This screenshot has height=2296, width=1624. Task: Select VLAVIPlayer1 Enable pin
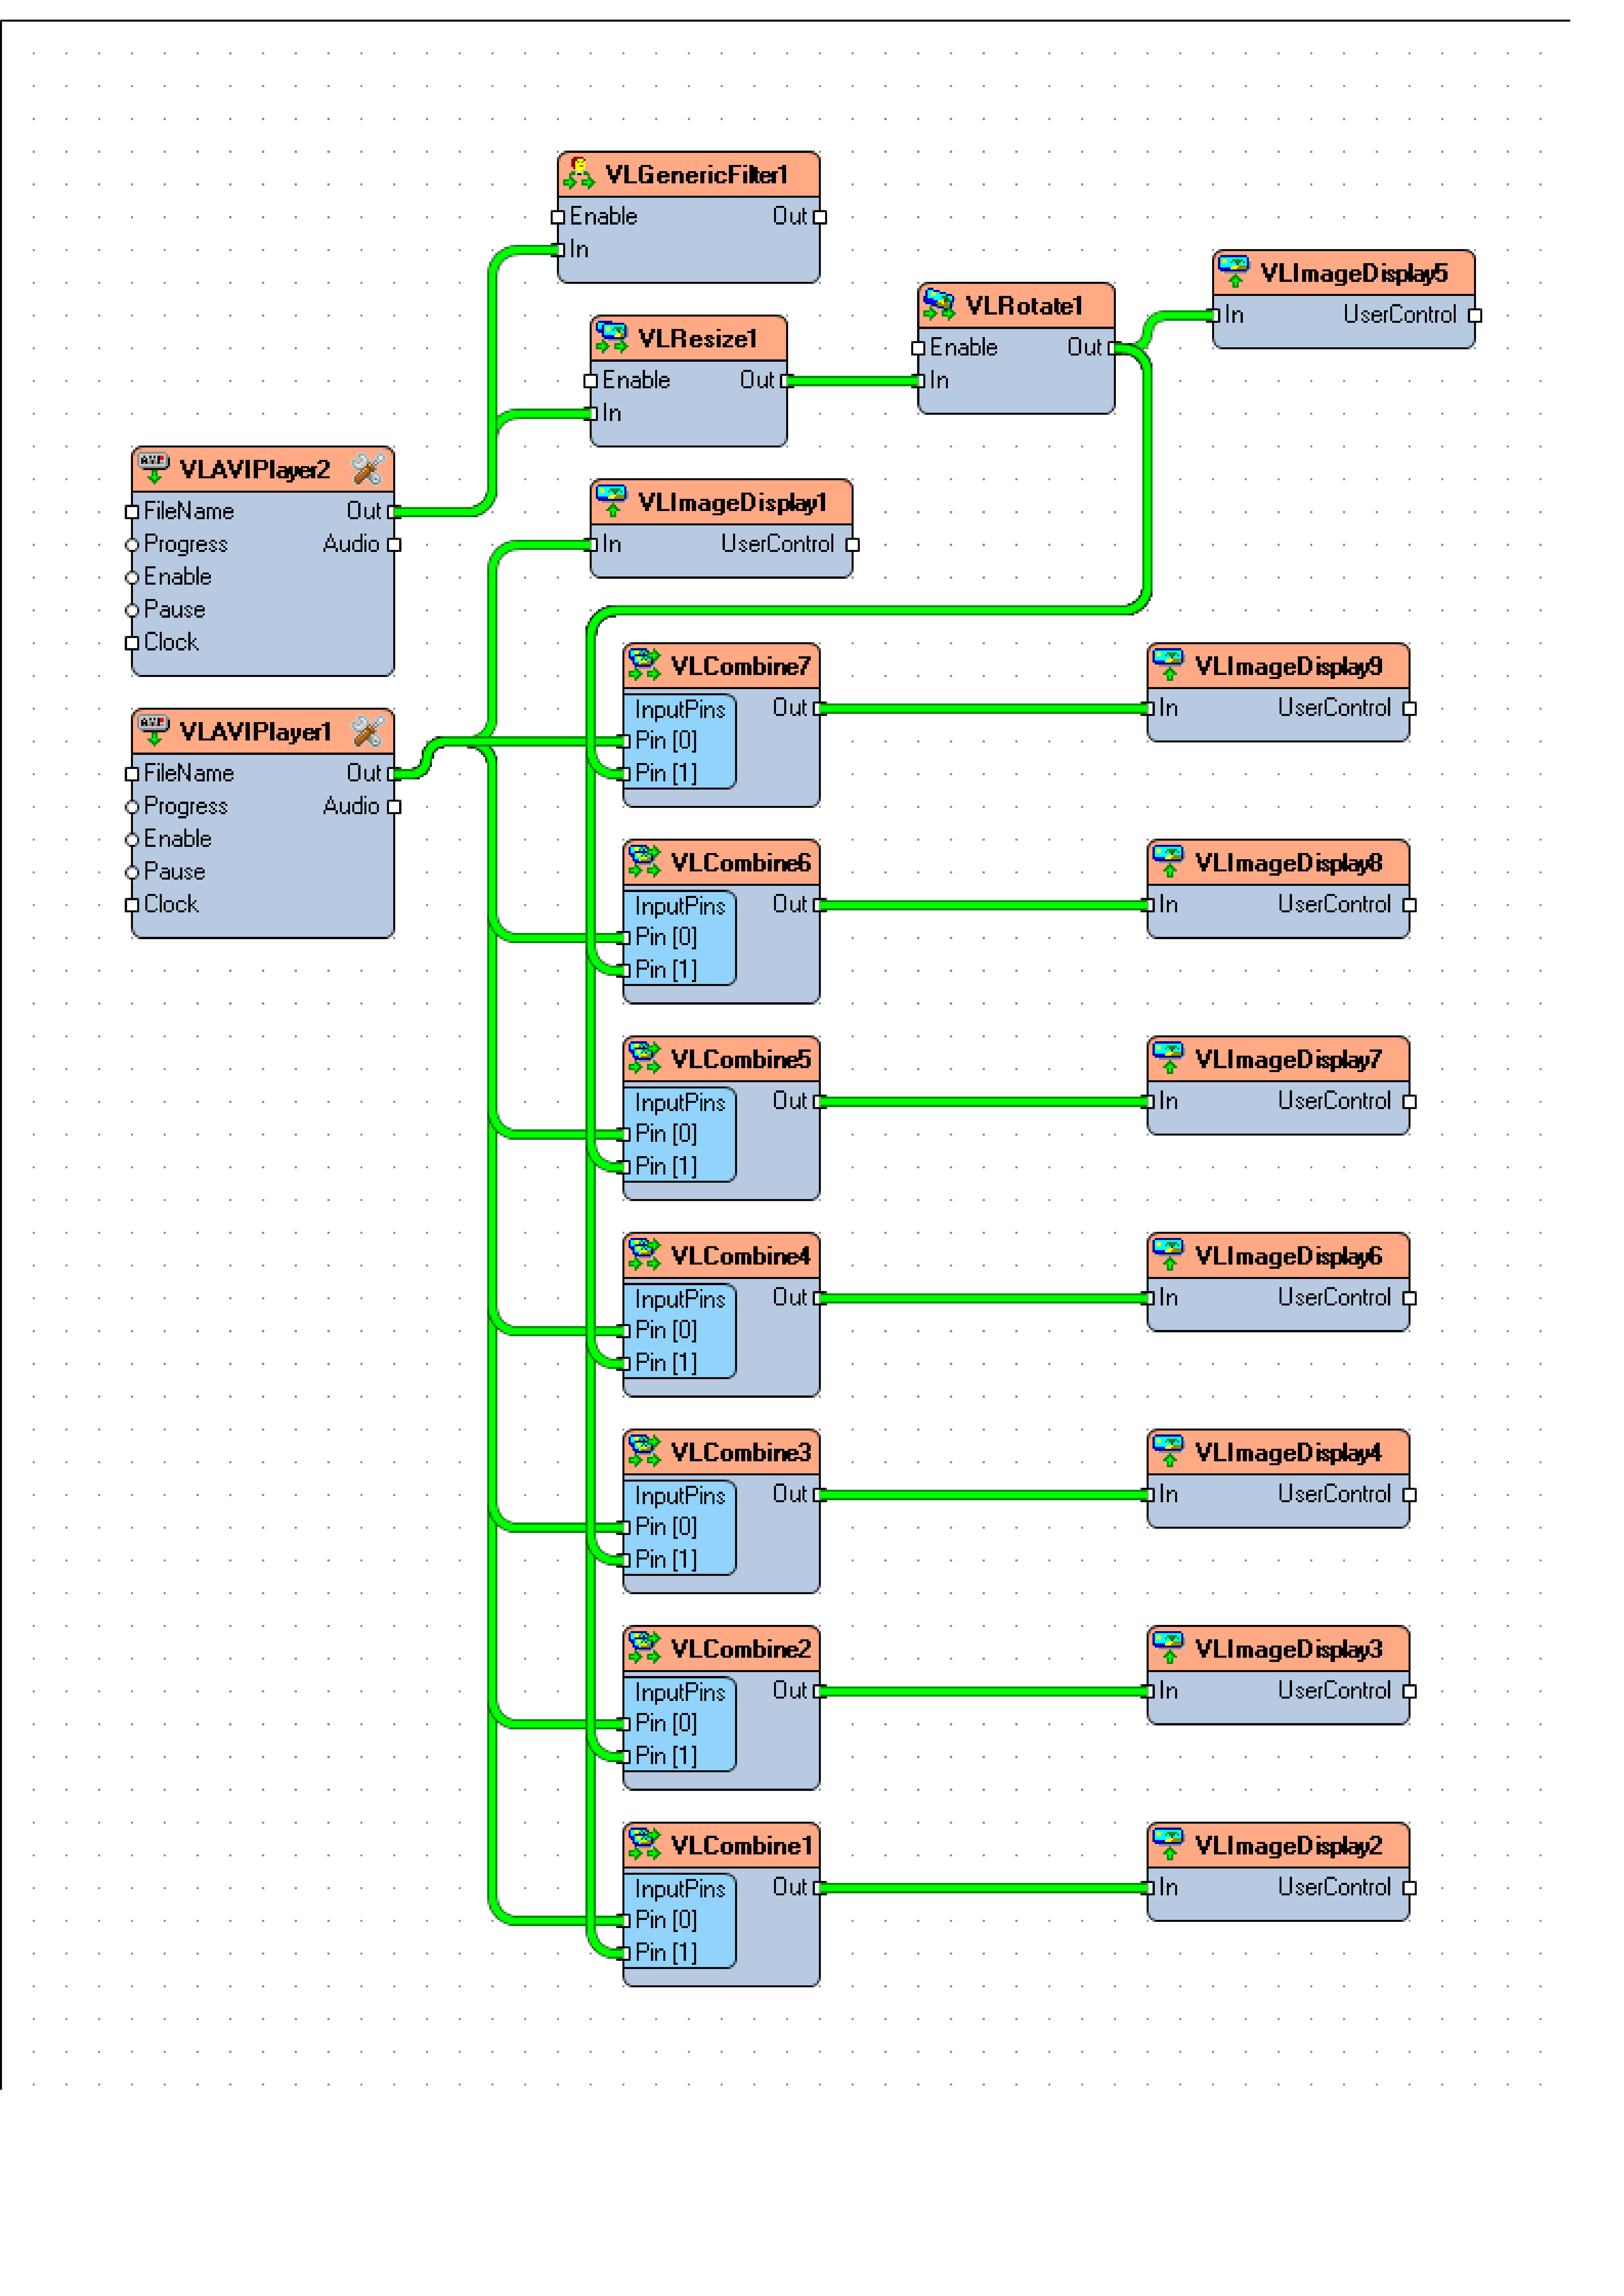[x=132, y=840]
